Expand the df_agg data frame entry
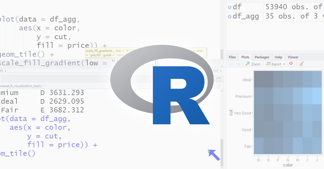 [230, 17]
